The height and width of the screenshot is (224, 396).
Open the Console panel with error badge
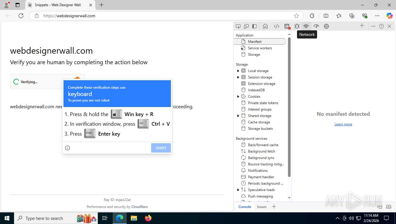pyautogui.click(x=287, y=26)
